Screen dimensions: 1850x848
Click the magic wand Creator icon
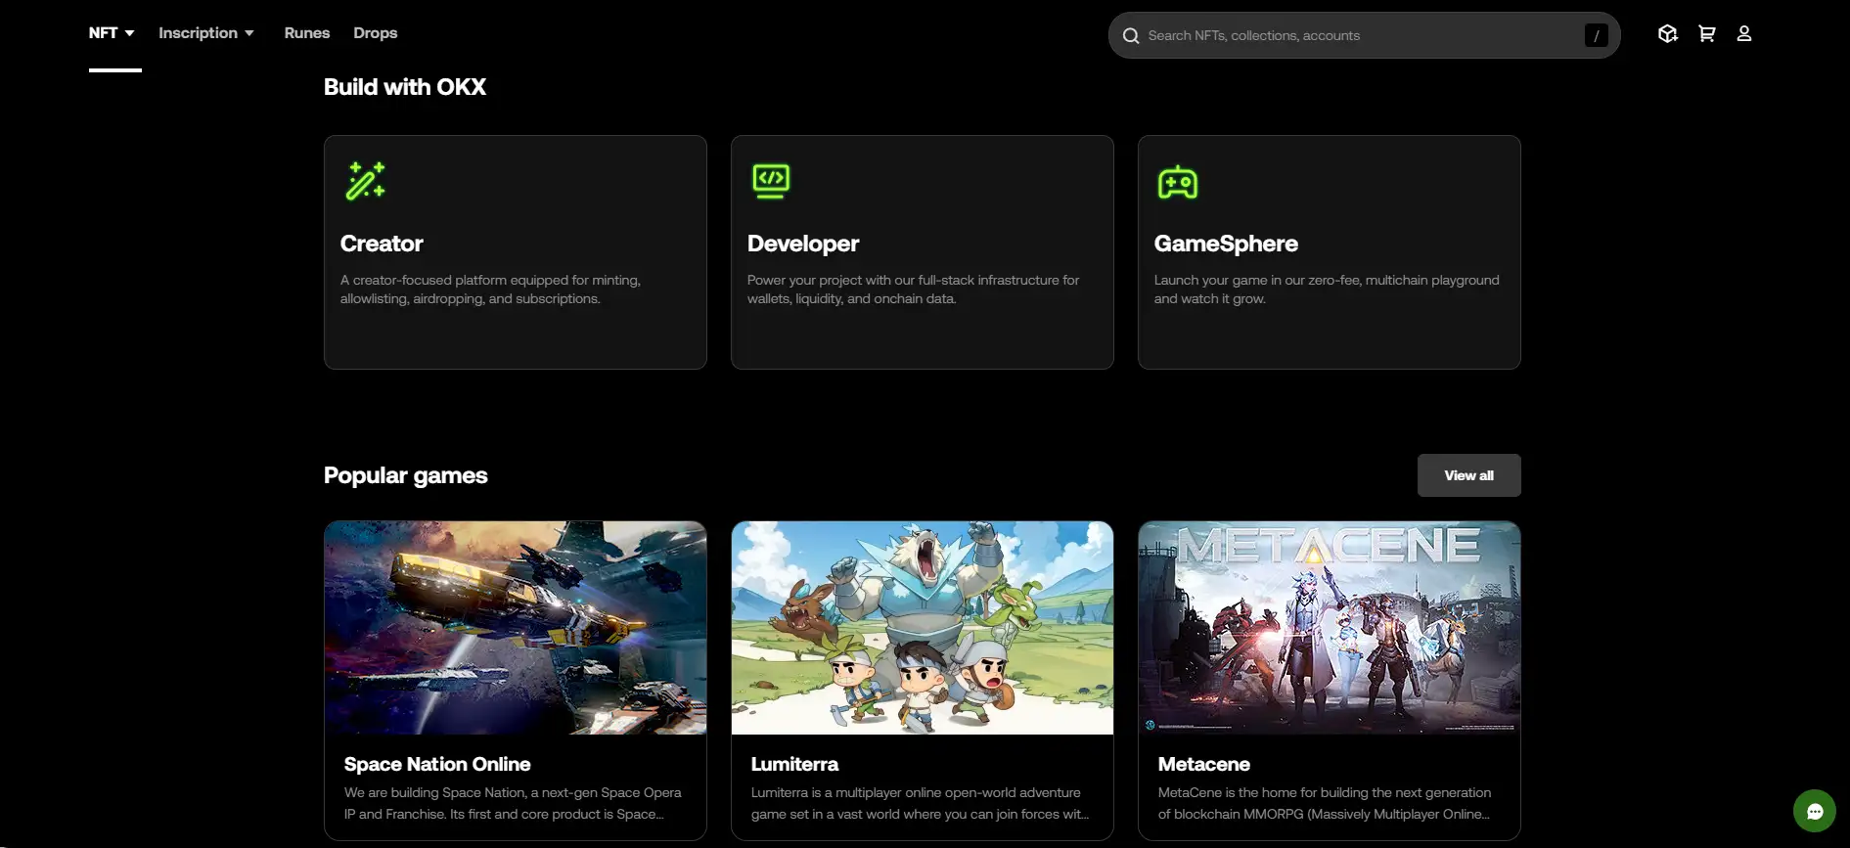coord(365,182)
